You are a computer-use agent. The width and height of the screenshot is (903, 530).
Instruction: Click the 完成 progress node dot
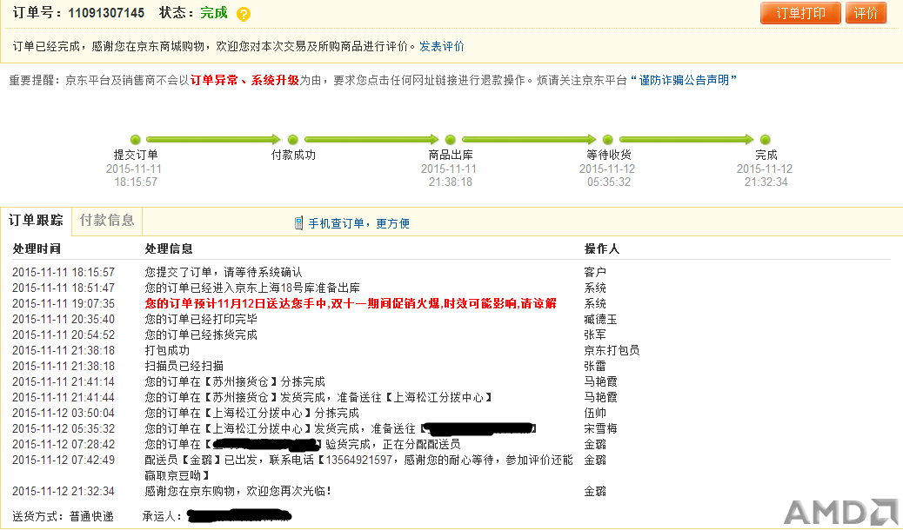pos(766,139)
